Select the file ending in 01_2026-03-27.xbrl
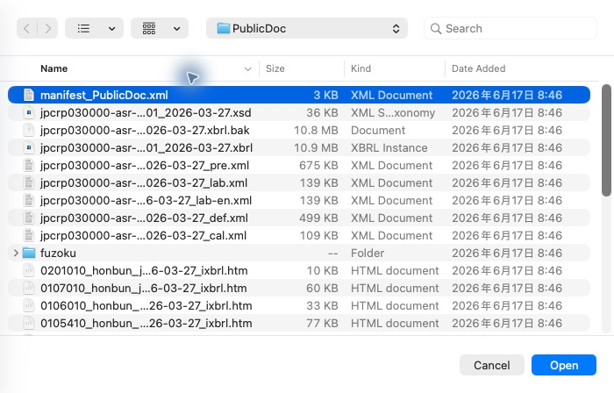614x393 pixels. pyautogui.click(x=146, y=148)
